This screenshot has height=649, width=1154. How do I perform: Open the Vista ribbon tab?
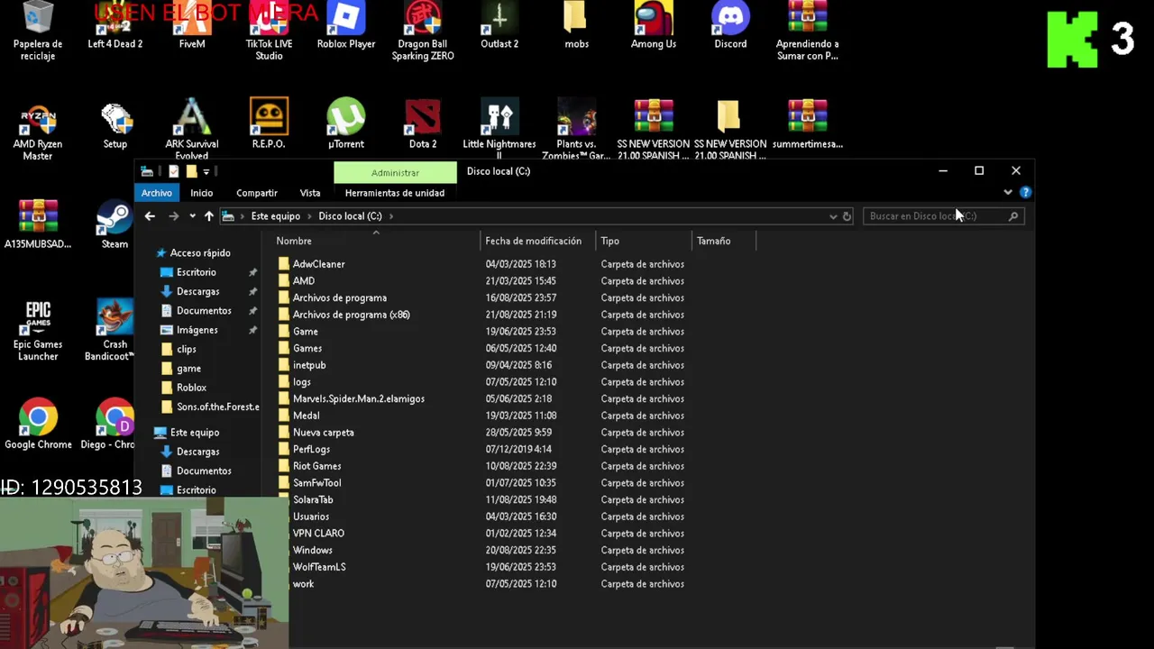coord(310,193)
